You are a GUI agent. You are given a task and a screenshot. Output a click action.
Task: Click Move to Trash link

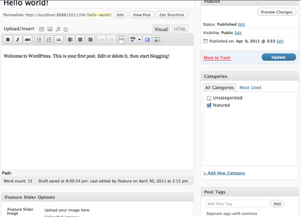[x=217, y=58]
